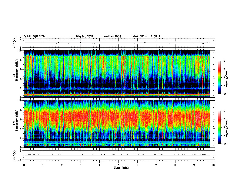Select the "start UT = 11:50: 1" text
This screenshot has height=185, width=240.
(146, 36)
